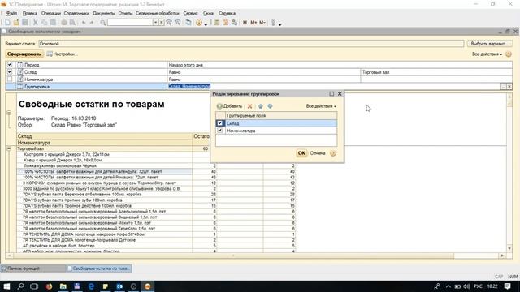Open File Explorer from taskbar
The image size is (520, 292).
pos(63,286)
